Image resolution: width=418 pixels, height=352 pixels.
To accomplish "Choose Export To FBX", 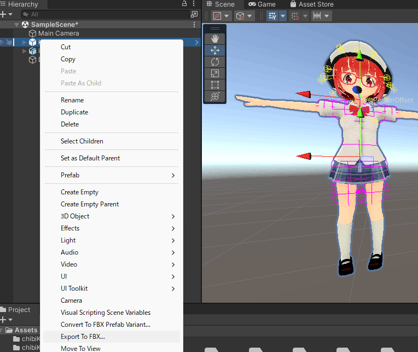I will 112,337.
